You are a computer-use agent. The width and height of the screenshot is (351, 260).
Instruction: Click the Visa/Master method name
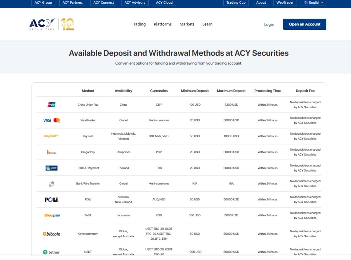(88, 120)
